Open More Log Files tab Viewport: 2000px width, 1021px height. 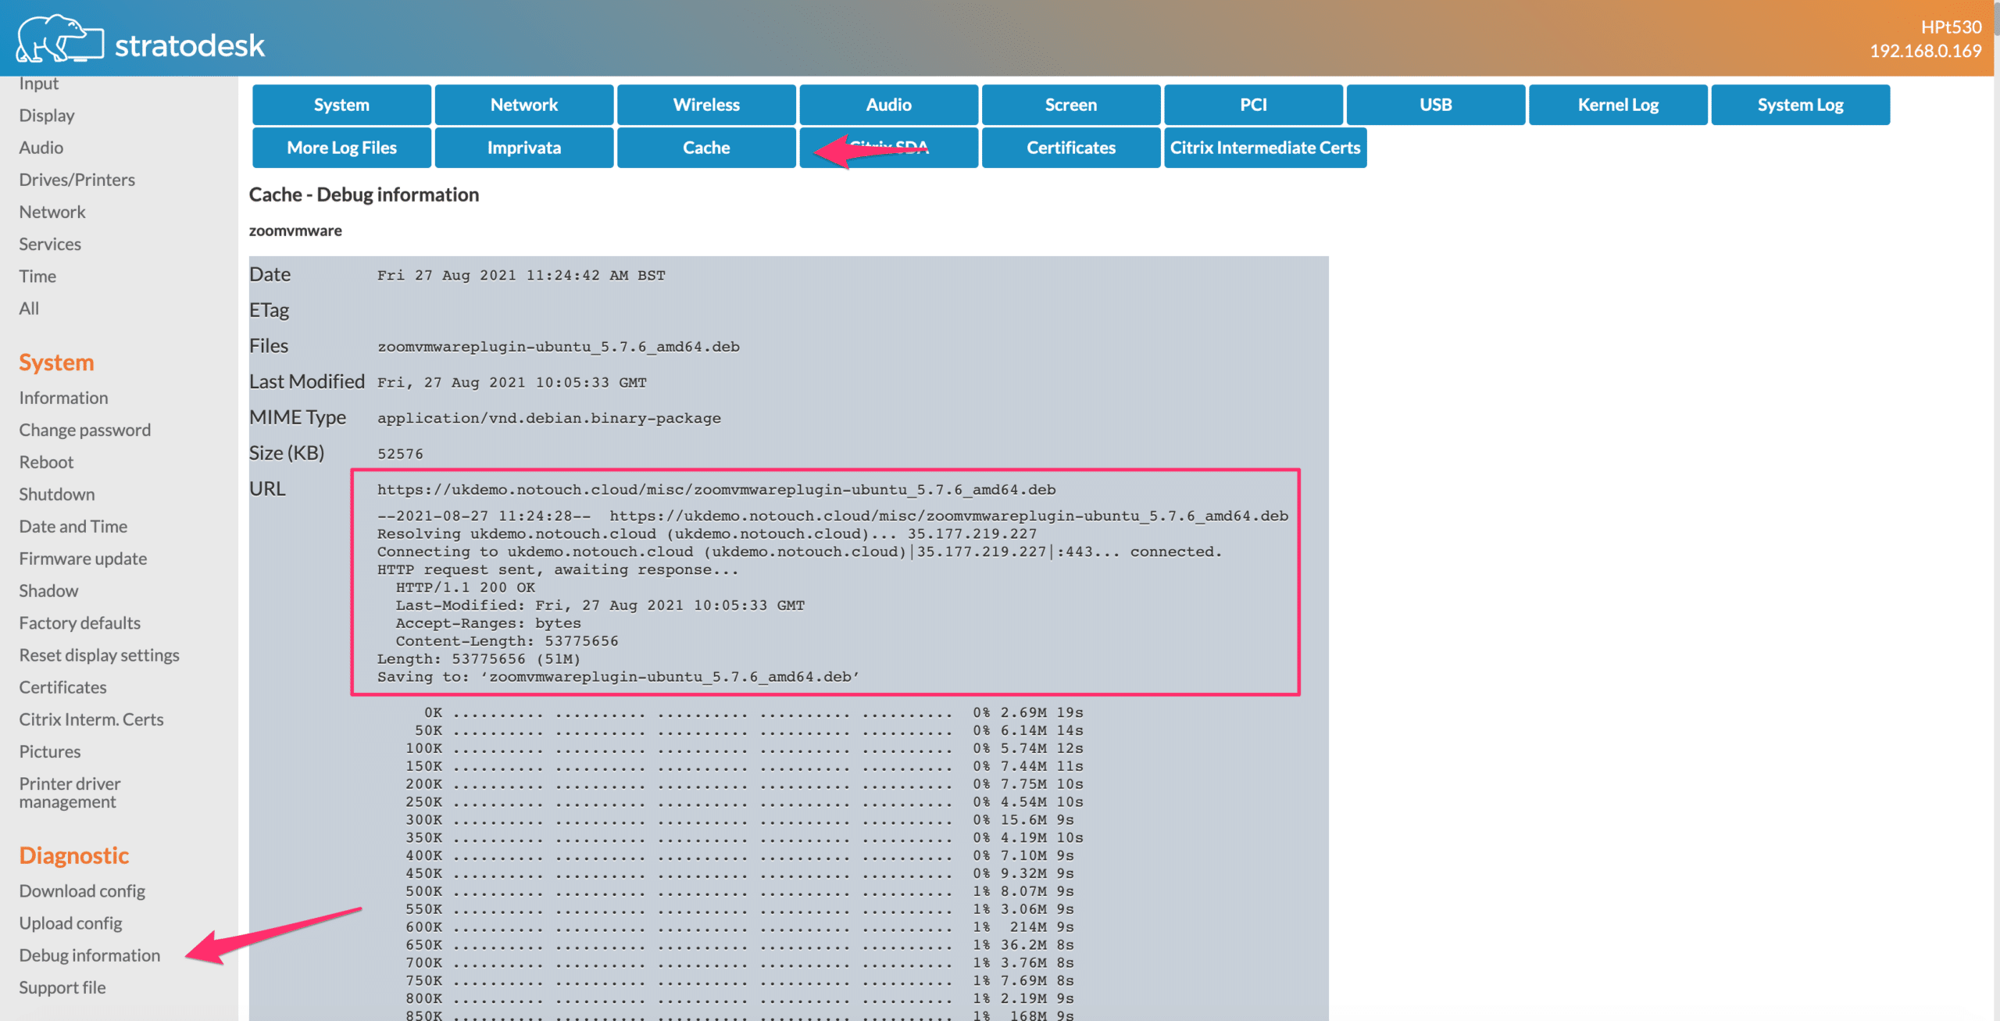pos(341,148)
